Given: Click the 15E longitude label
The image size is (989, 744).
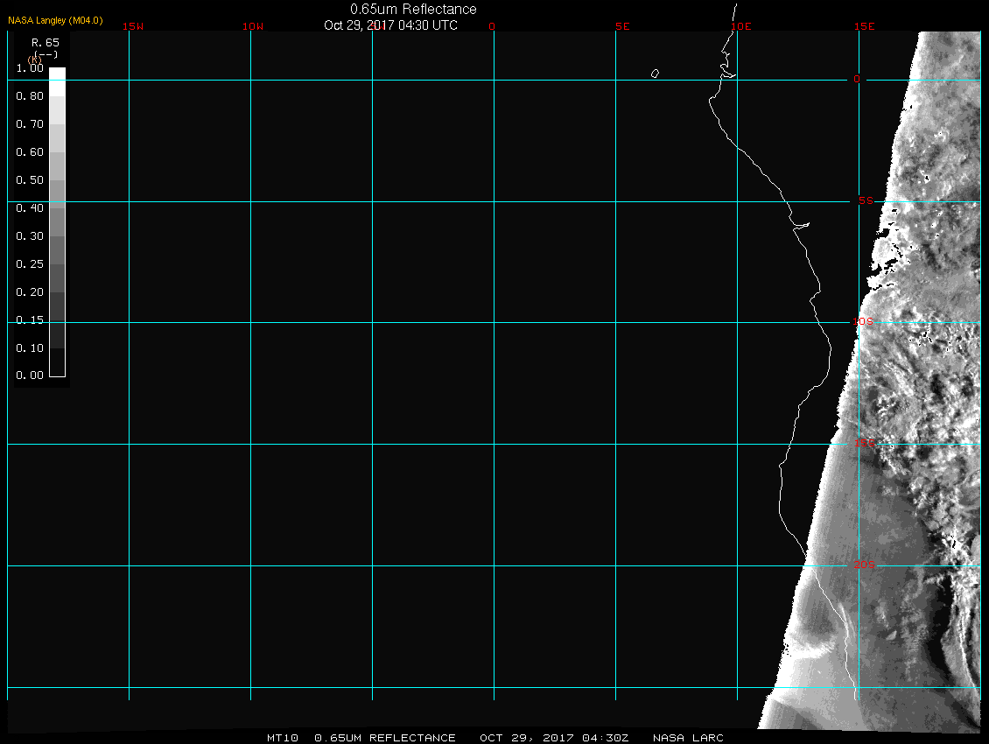Looking at the screenshot, I should [866, 26].
